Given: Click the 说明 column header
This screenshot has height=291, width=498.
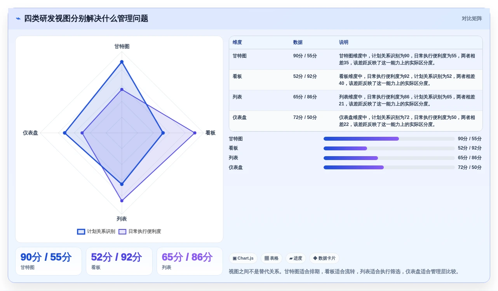Looking at the screenshot, I should 344,43.
